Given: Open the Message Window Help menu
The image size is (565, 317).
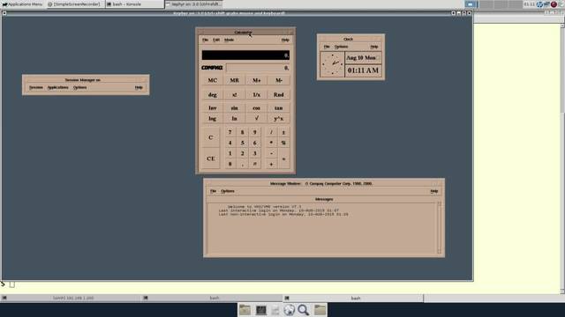Looking at the screenshot, I should [x=434, y=191].
